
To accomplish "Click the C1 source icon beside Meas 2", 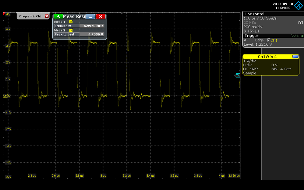I will tap(71, 30).
